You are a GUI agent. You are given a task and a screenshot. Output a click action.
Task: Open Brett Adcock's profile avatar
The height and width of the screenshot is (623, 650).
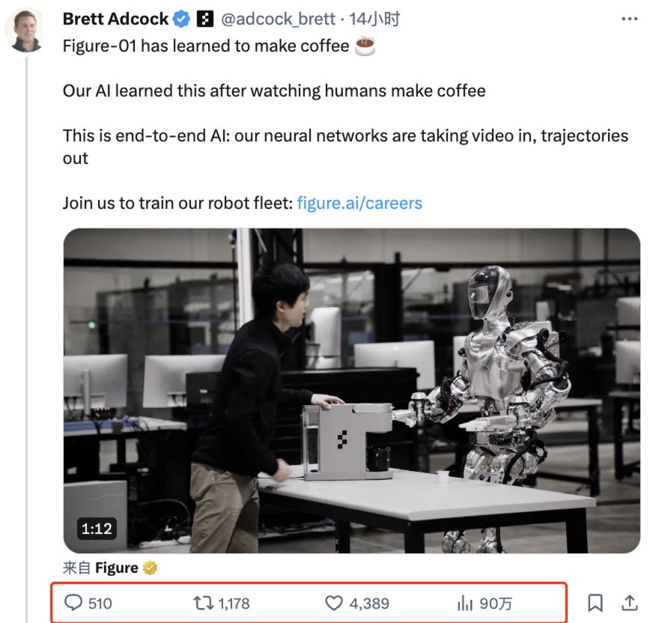point(25,30)
